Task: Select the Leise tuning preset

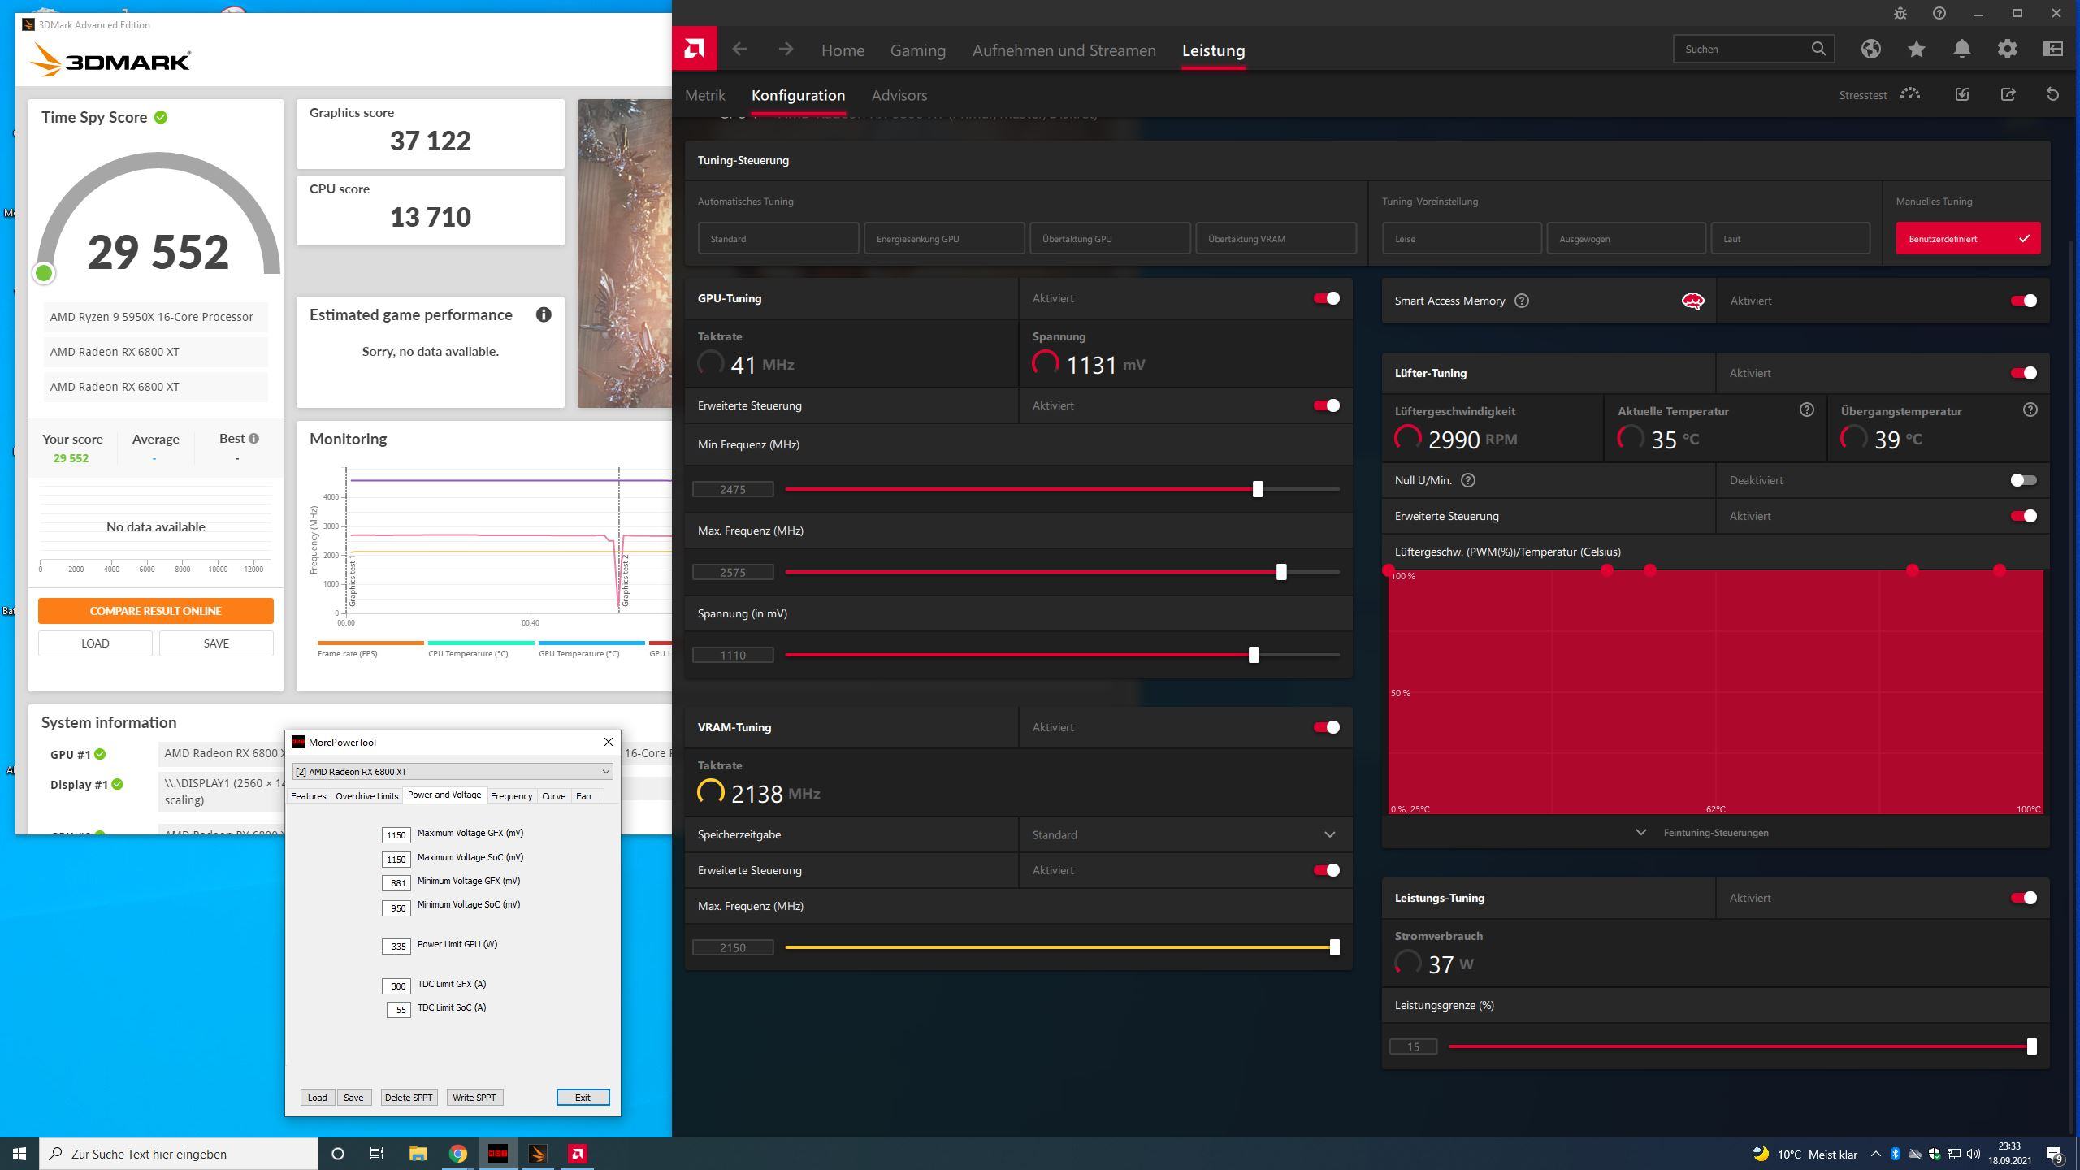Action: pyautogui.click(x=1462, y=239)
